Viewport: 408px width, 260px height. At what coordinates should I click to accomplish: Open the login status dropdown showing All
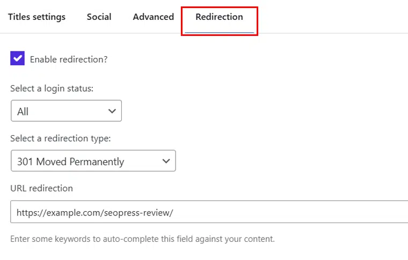coord(67,110)
